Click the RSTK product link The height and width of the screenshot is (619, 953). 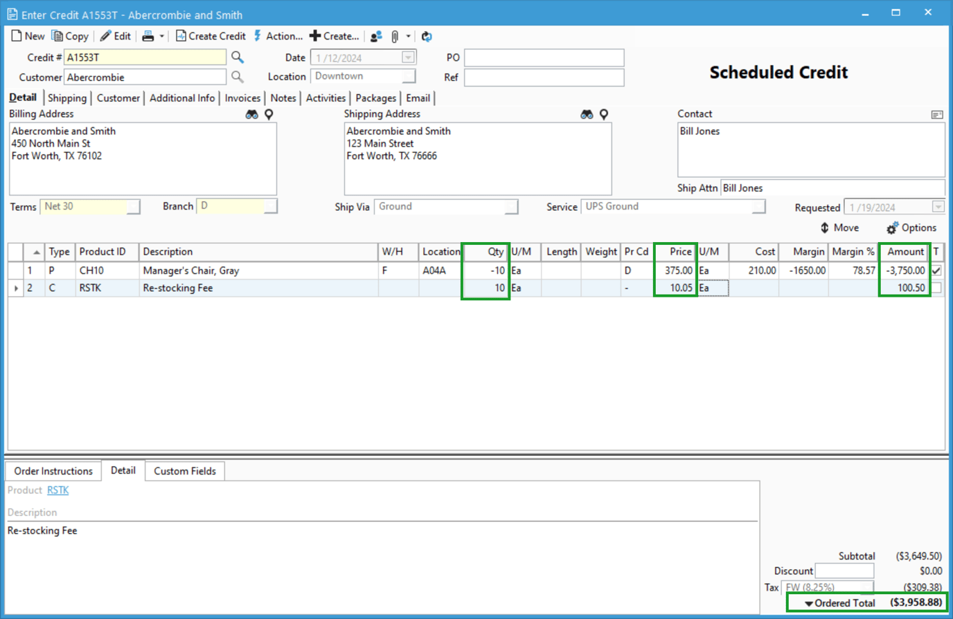point(58,490)
